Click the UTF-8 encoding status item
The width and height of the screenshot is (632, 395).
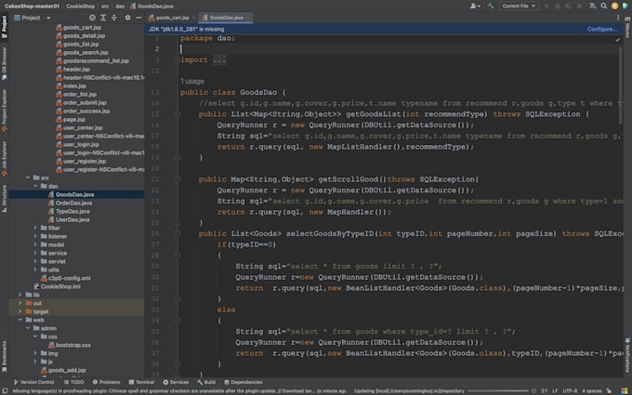[x=570, y=391]
